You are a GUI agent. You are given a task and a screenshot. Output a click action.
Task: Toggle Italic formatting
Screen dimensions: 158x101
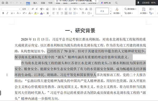(x=7, y=13)
